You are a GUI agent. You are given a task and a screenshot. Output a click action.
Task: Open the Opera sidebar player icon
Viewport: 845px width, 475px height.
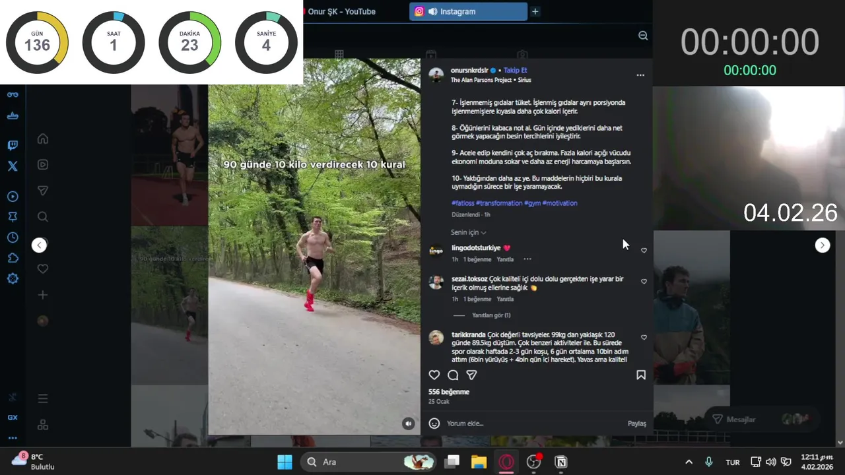click(13, 197)
